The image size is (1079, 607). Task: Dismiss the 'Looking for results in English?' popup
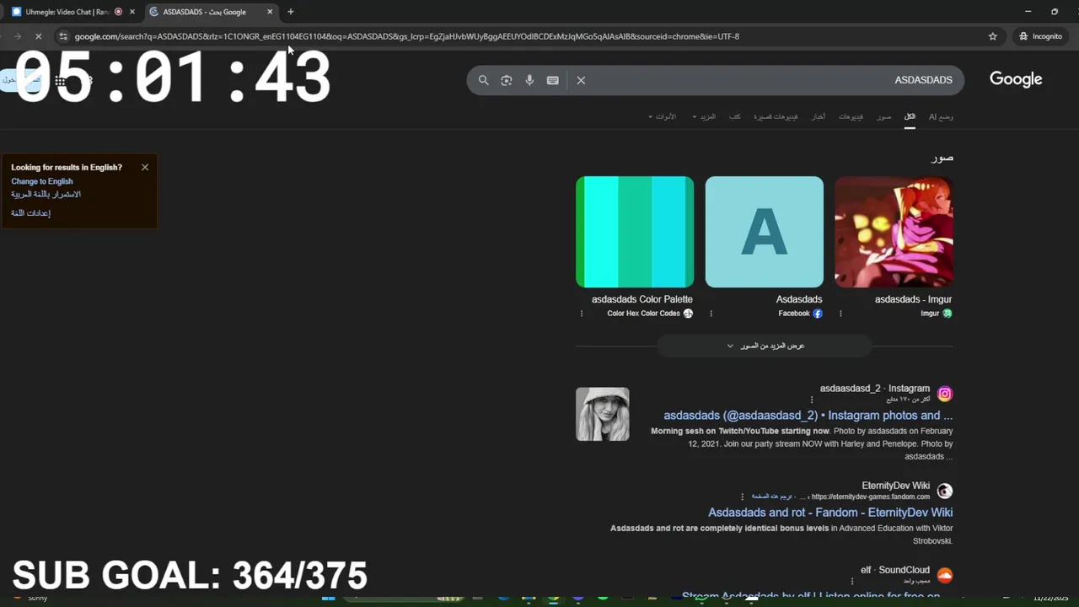coord(145,167)
